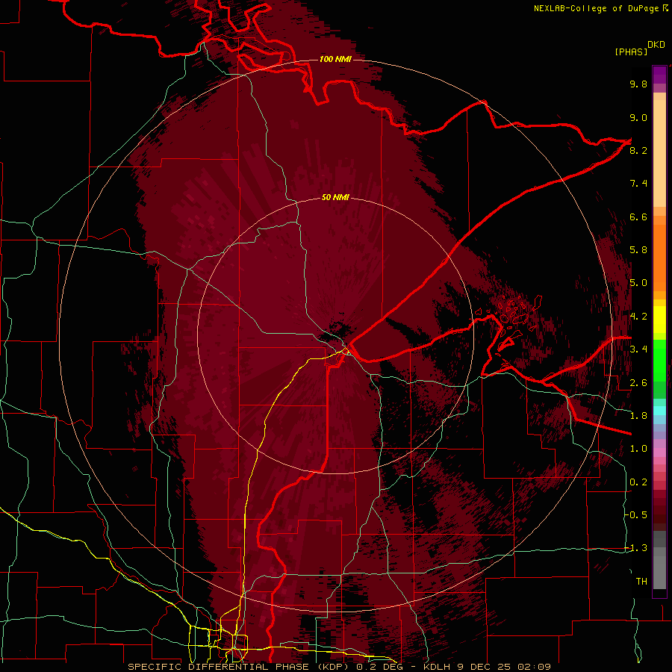
Task: Click the 2.6 legend value
Action: (638, 383)
